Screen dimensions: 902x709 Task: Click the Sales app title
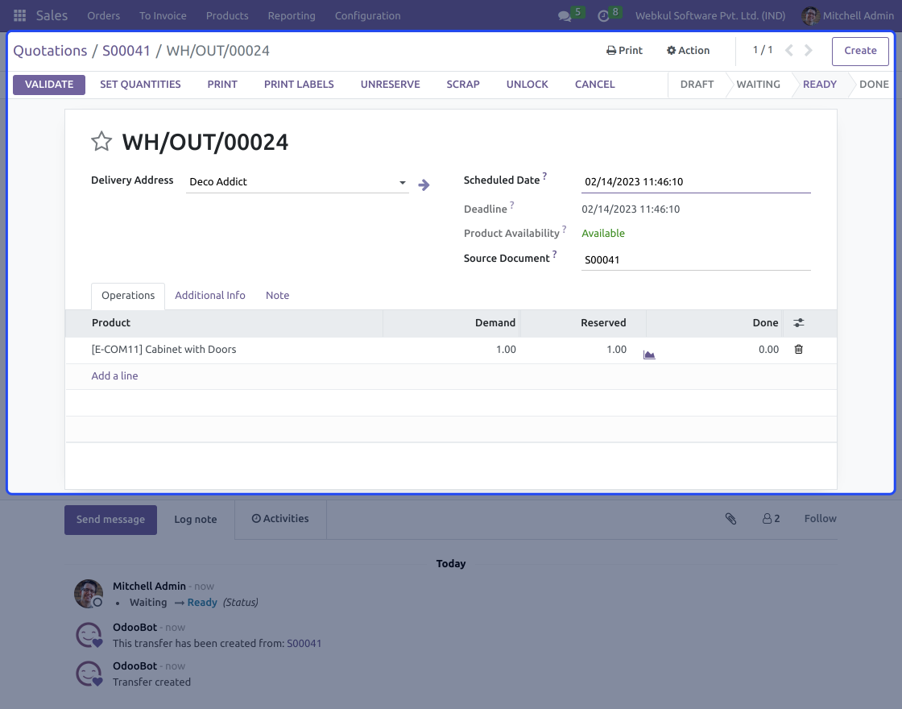coord(52,16)
